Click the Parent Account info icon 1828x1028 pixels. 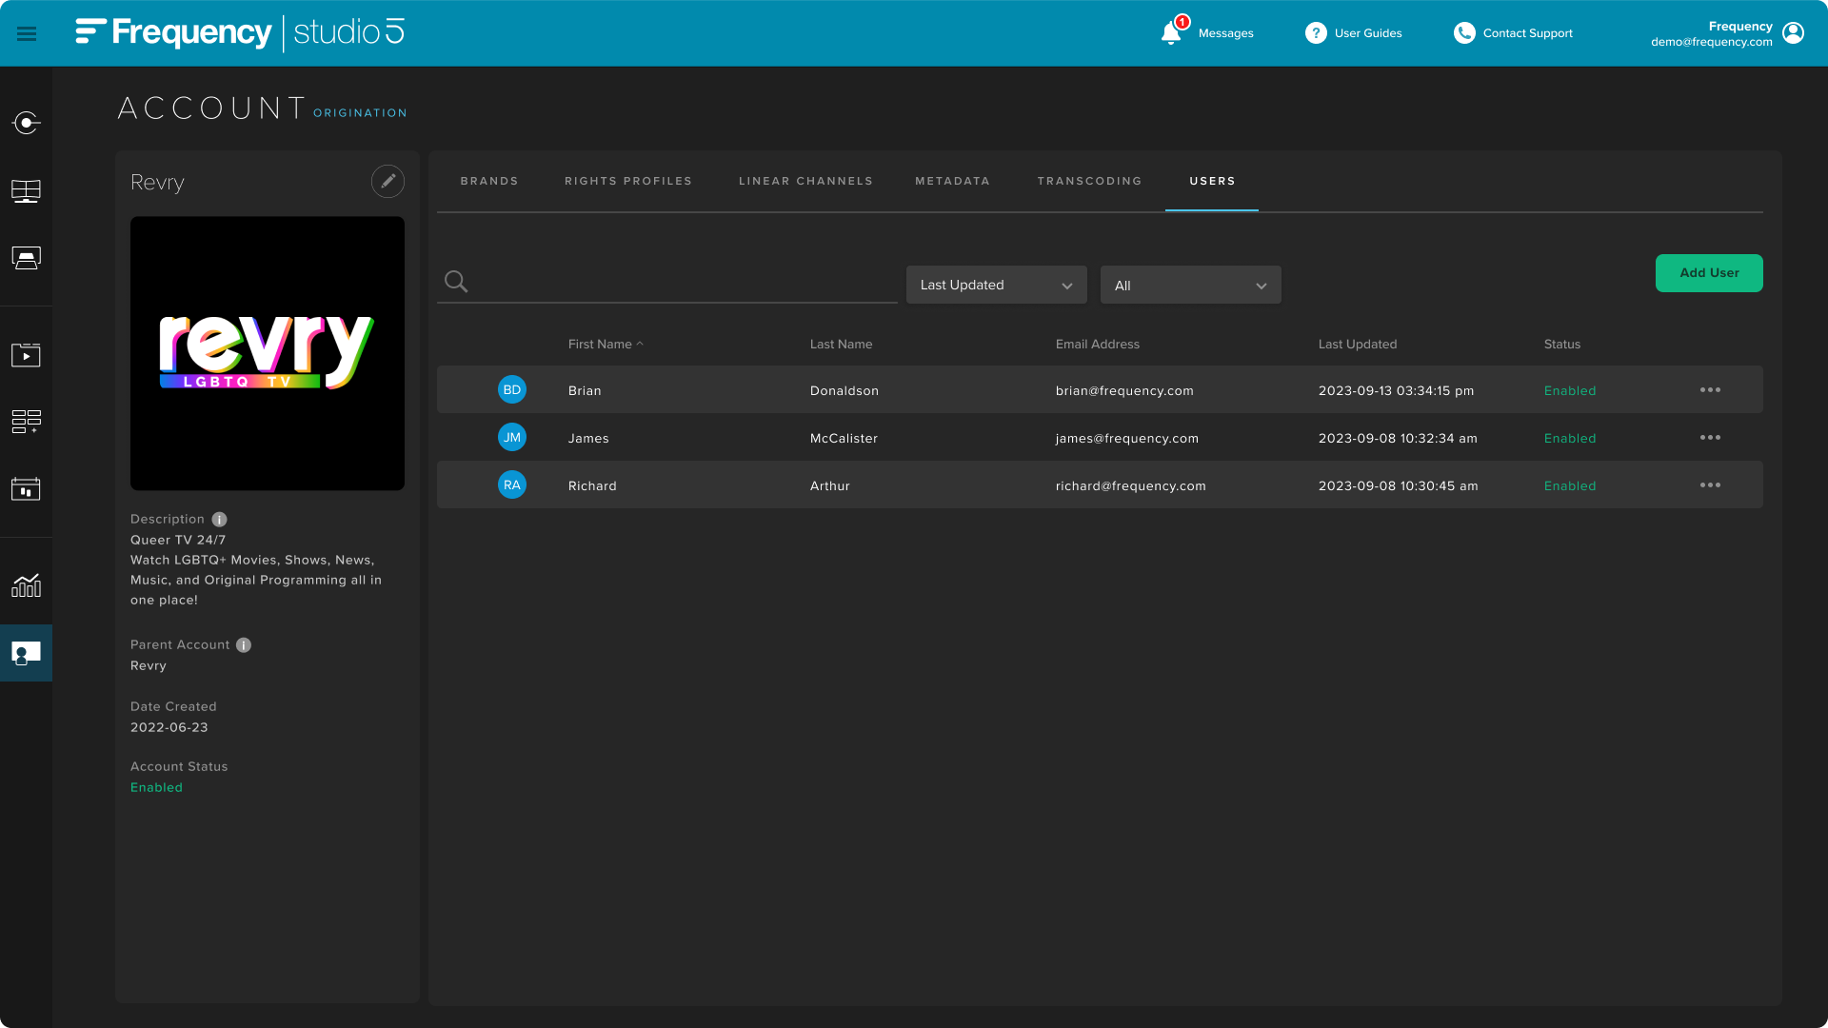(x=244, y=644)
